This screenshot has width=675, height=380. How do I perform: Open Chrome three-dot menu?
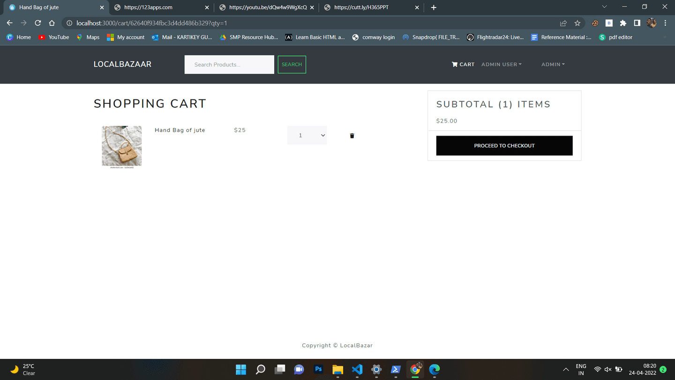665,23
